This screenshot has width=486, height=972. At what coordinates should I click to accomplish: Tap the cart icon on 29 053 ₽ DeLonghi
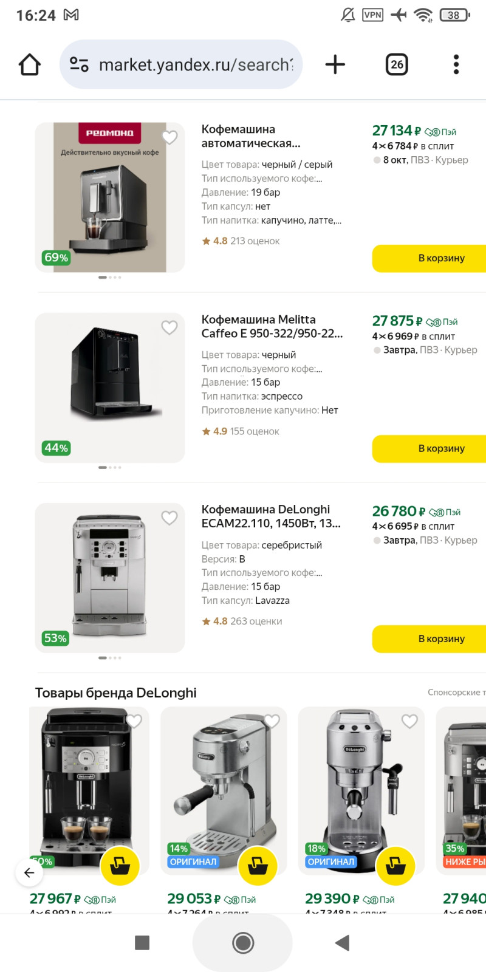tap(258, 866)
